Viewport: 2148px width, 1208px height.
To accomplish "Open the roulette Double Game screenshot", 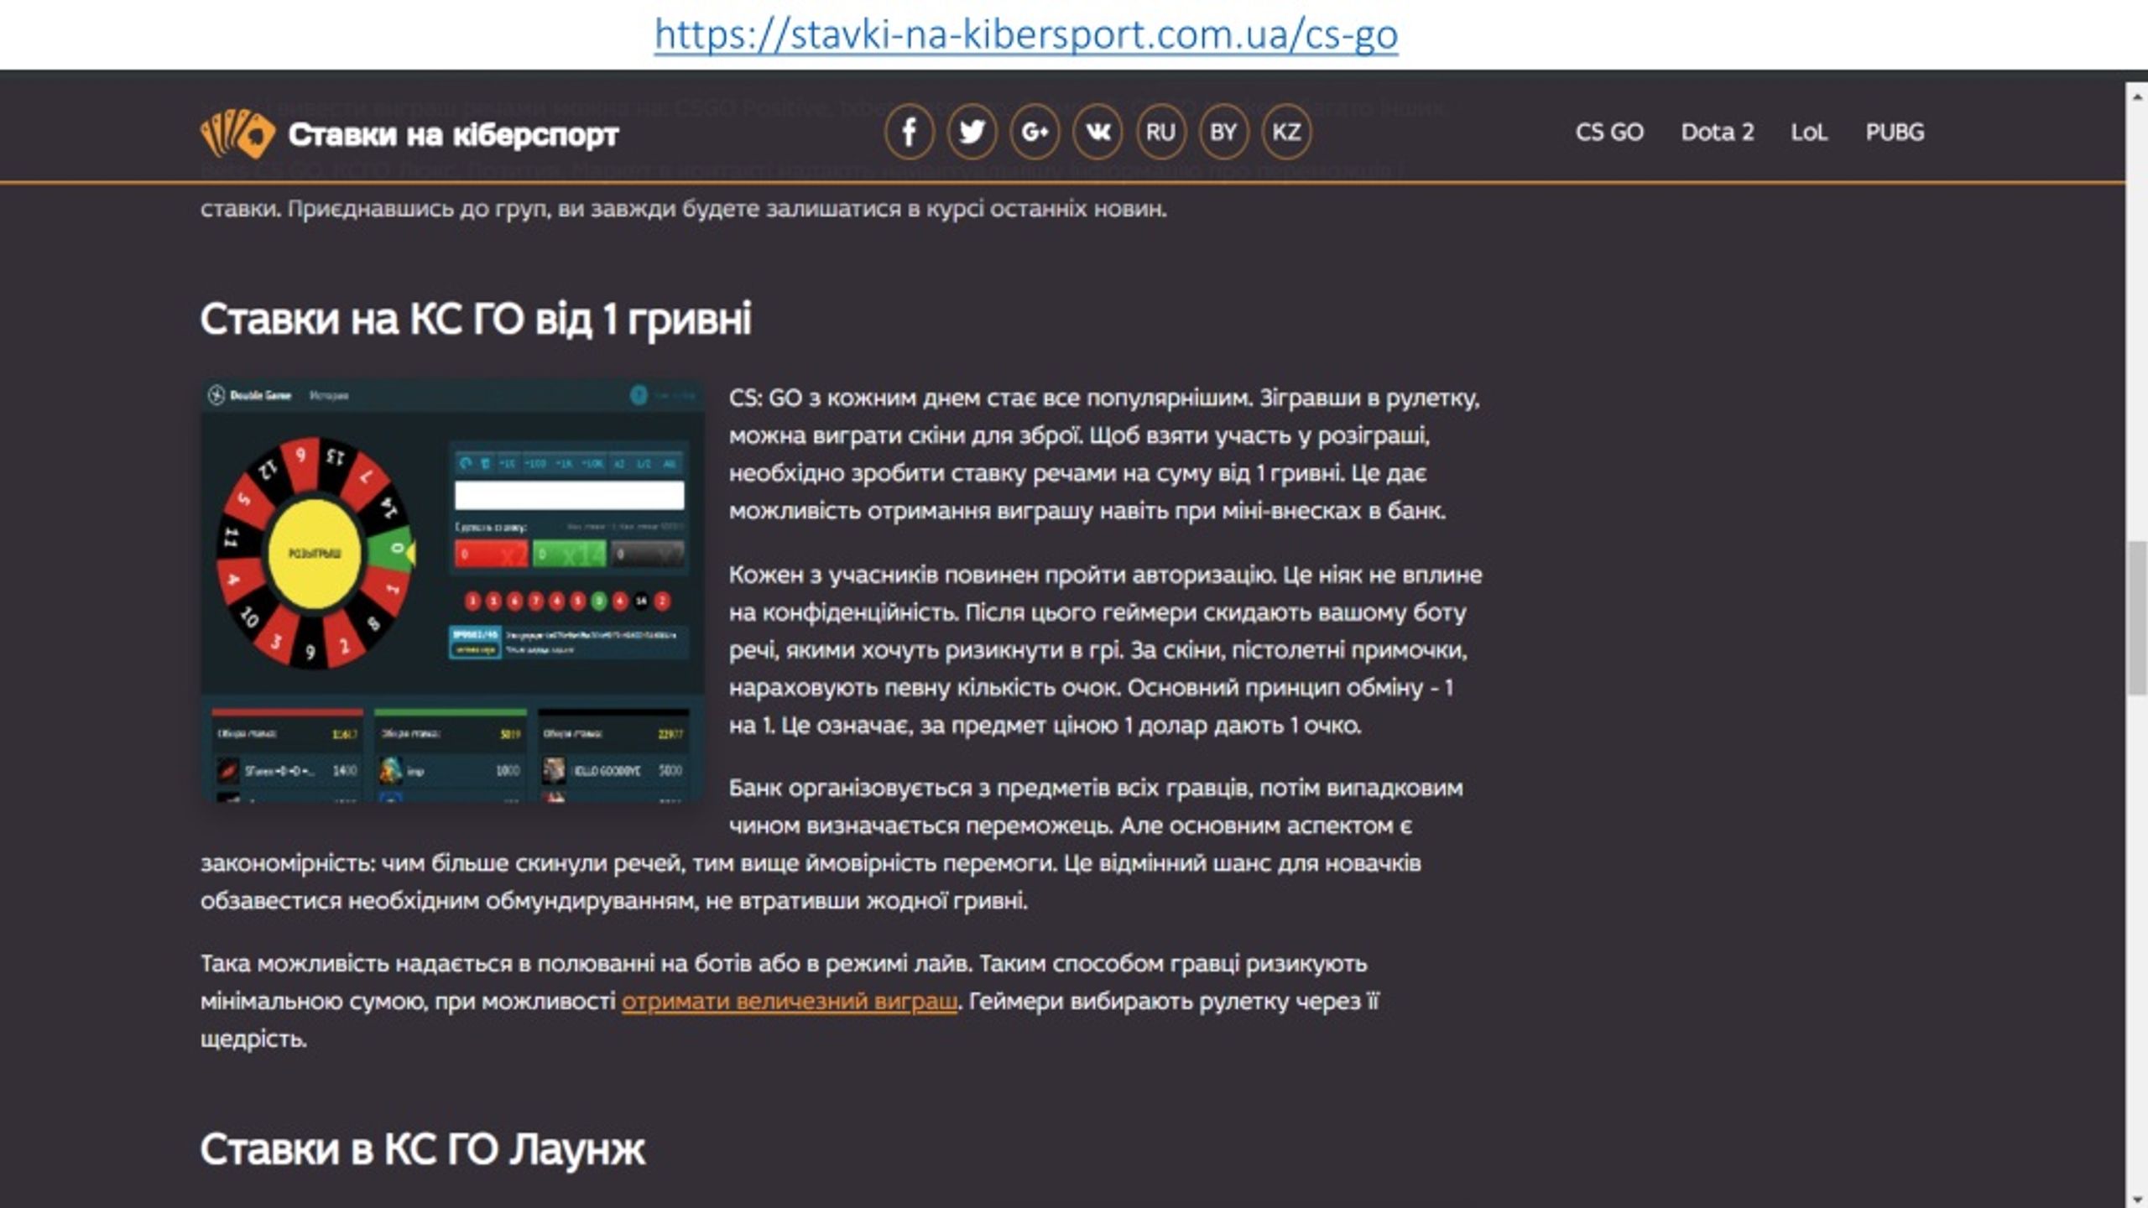I will click(452, 591).
